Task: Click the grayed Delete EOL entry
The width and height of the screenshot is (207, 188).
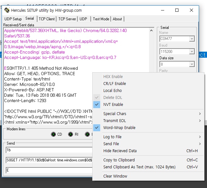Action: tap(148, 98)
